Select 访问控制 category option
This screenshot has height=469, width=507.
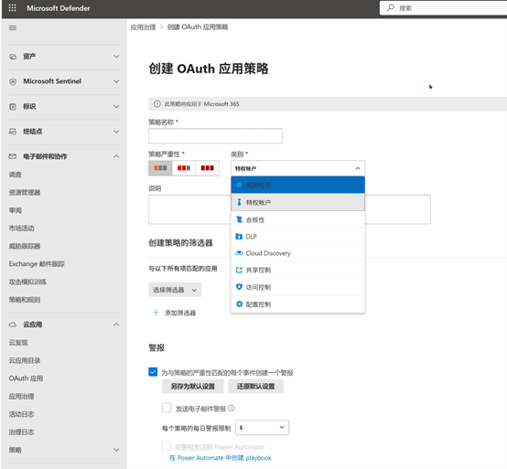(297, 287)
